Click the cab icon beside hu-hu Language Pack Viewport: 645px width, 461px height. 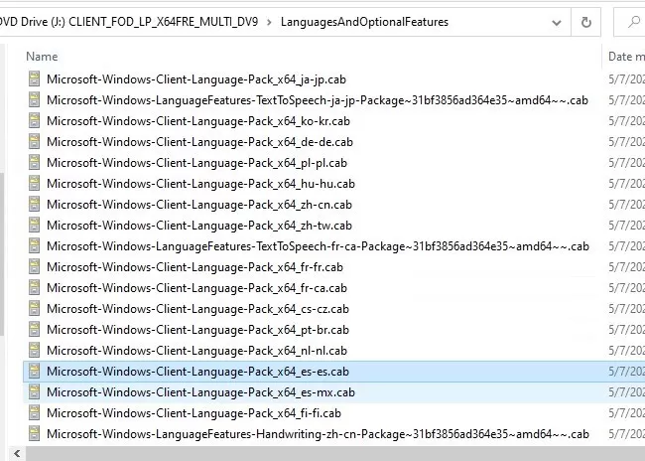point(34,184)
